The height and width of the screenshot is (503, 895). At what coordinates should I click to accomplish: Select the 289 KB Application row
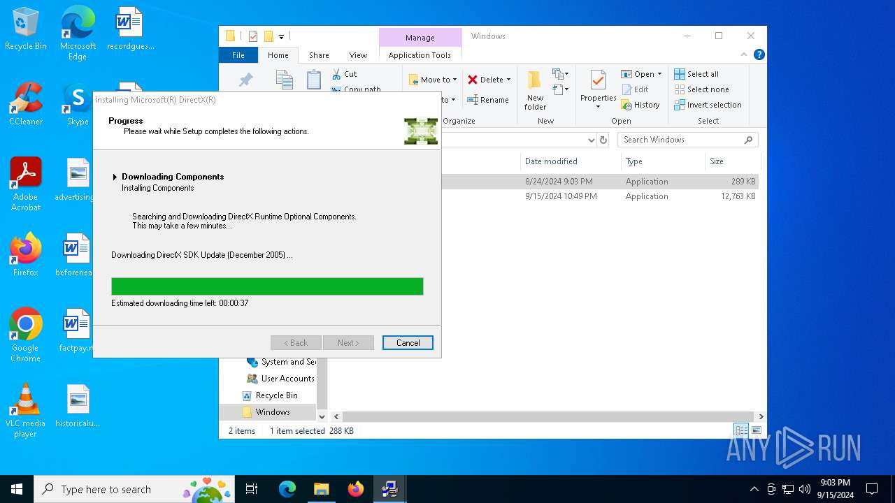point(599,182)
